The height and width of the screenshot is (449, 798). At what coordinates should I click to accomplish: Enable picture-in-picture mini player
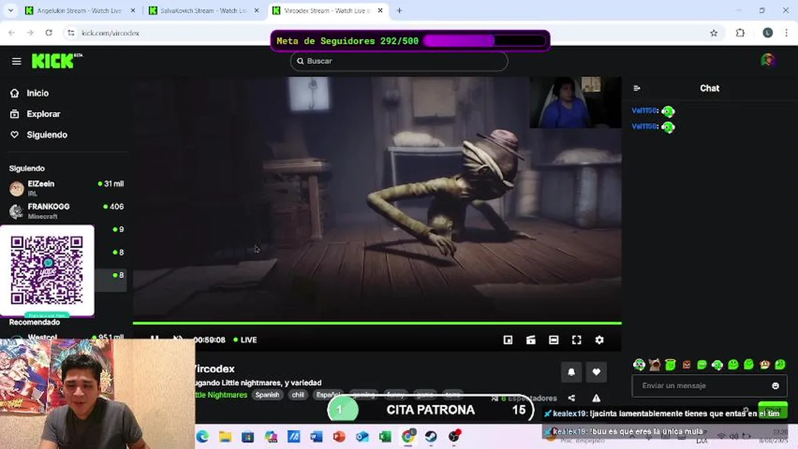[x=508, y=340]
